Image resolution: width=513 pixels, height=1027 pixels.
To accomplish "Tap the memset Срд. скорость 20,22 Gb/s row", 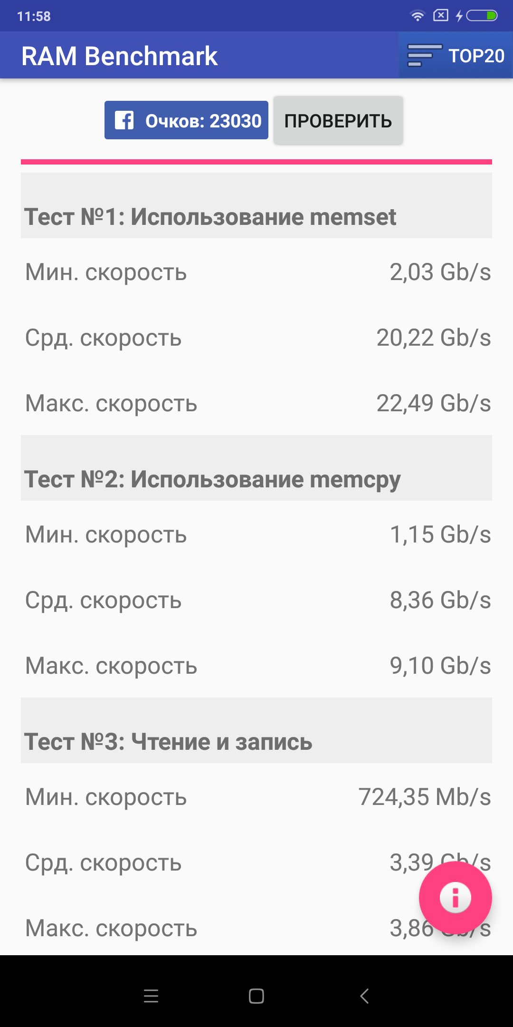I will pos(256,338).
